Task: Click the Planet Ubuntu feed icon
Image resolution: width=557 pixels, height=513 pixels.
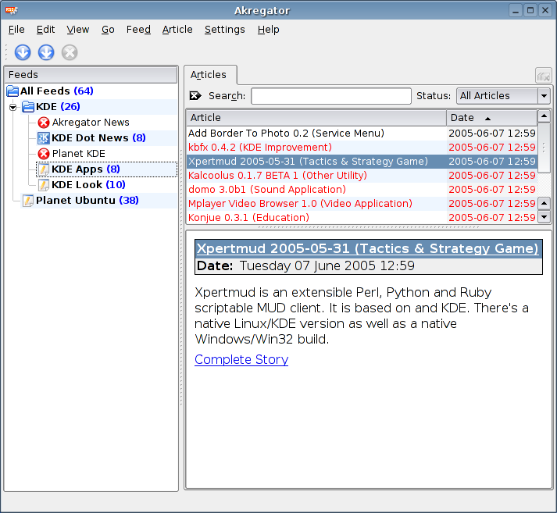Action: pos(28,201)
